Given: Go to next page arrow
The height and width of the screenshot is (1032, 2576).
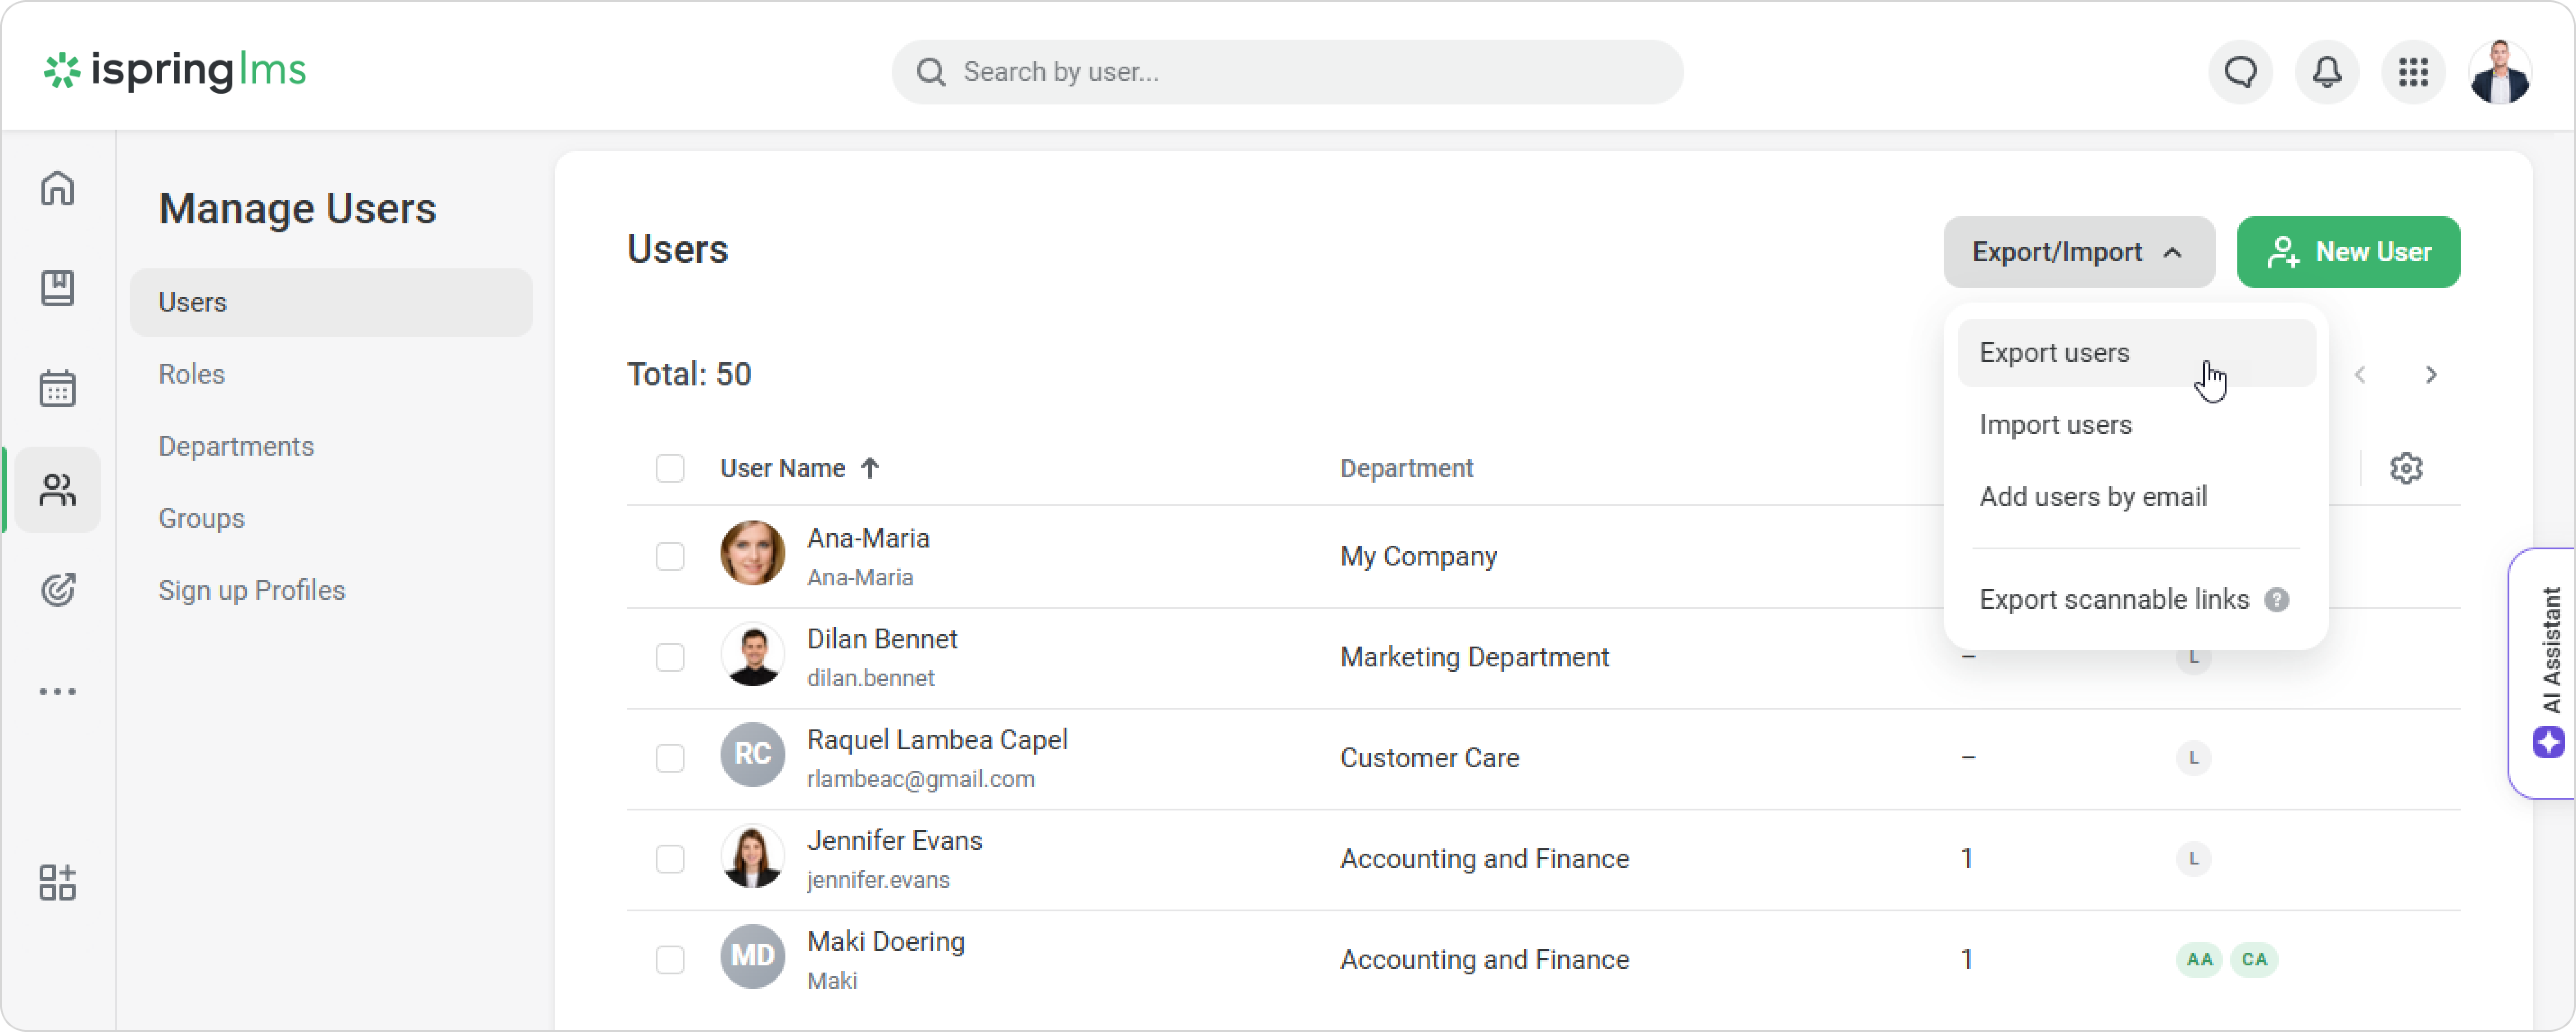Looking at the screenshot, I should [2431, 375].
